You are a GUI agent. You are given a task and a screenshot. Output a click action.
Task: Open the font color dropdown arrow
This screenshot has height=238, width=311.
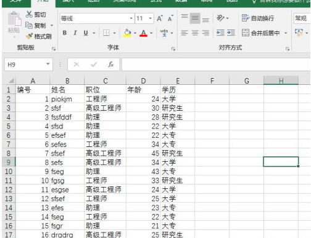coord(151,33)
